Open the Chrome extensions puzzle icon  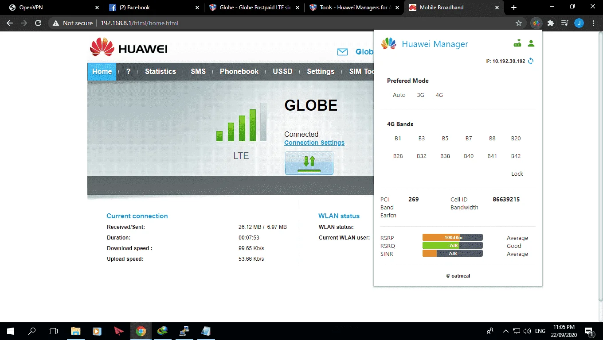click(x=551, y=23)
